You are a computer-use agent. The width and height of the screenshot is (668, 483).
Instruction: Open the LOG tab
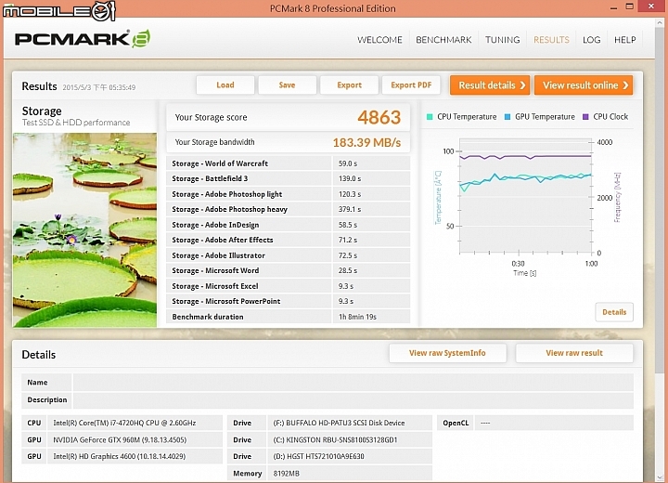point(591,40)
